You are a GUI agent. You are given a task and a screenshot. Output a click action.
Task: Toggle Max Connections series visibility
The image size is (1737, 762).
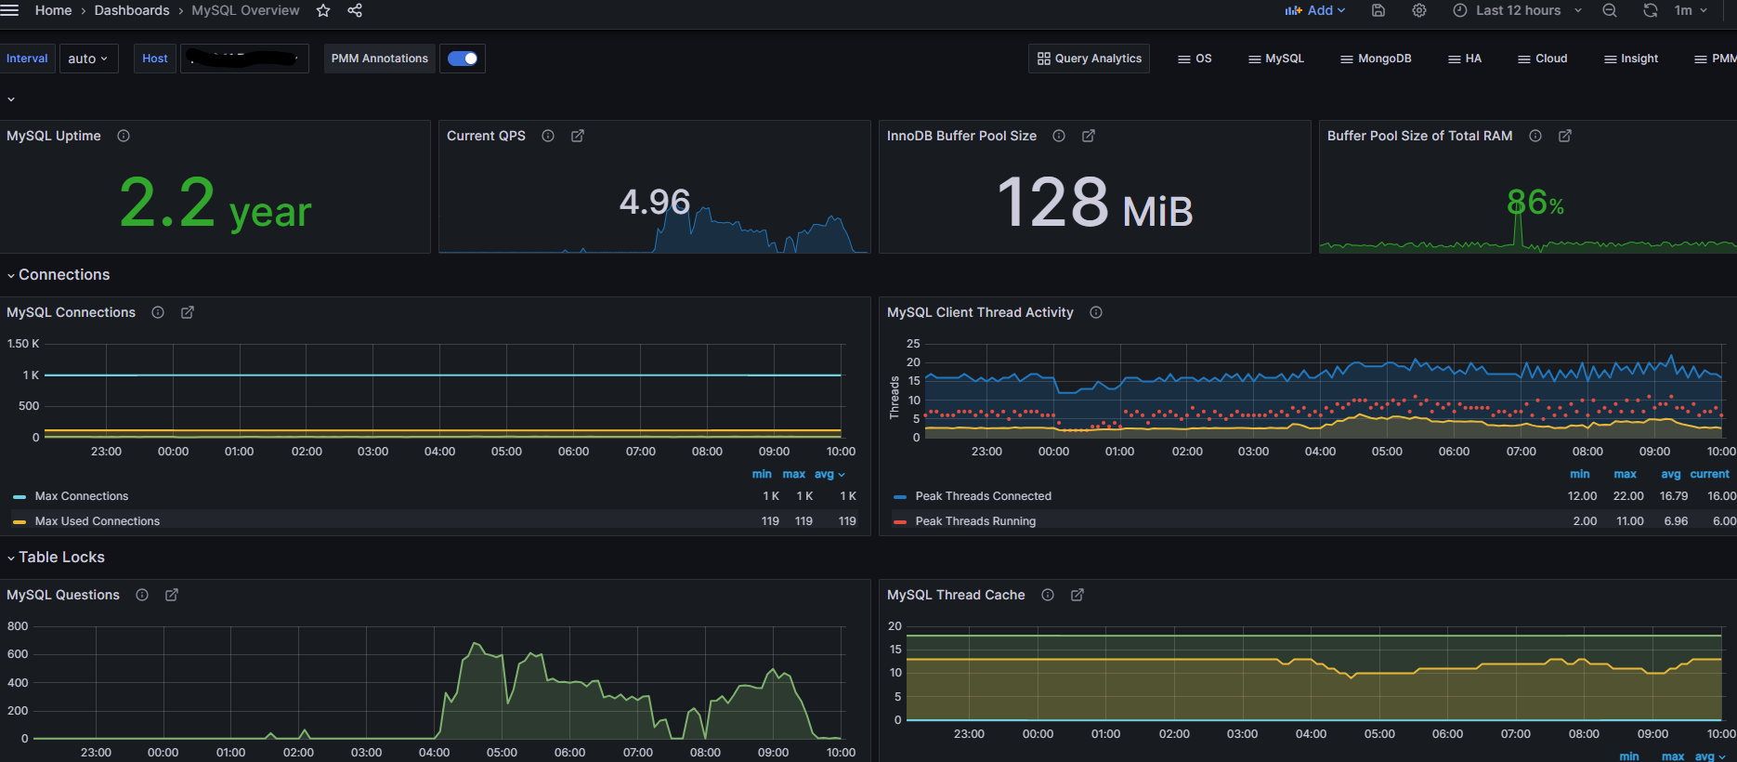(82, 496)
